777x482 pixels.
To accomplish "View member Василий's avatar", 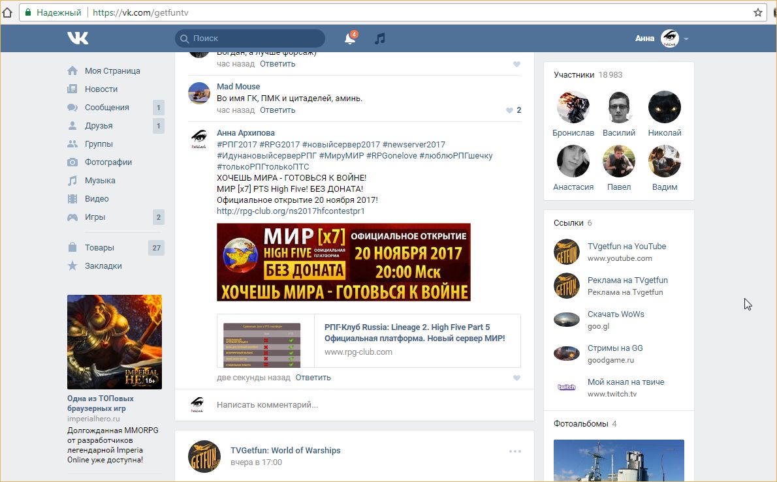I will click(618, 107).
